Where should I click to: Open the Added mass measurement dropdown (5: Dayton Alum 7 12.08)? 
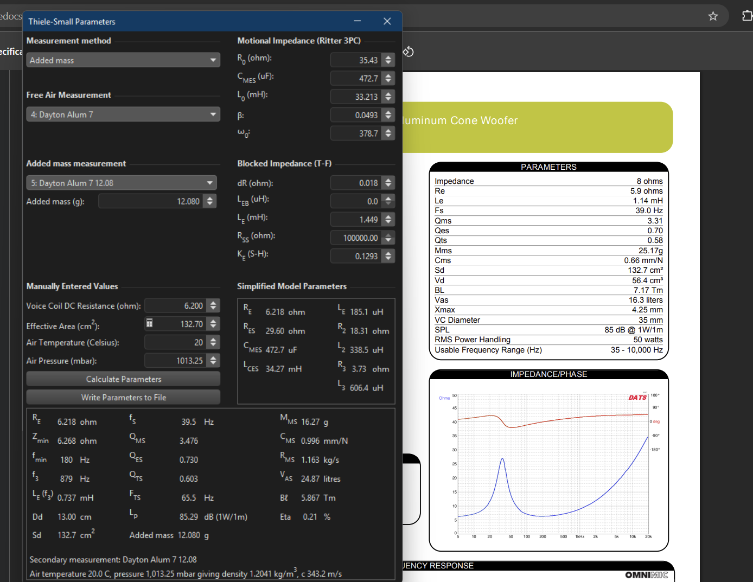pos(122,183)
